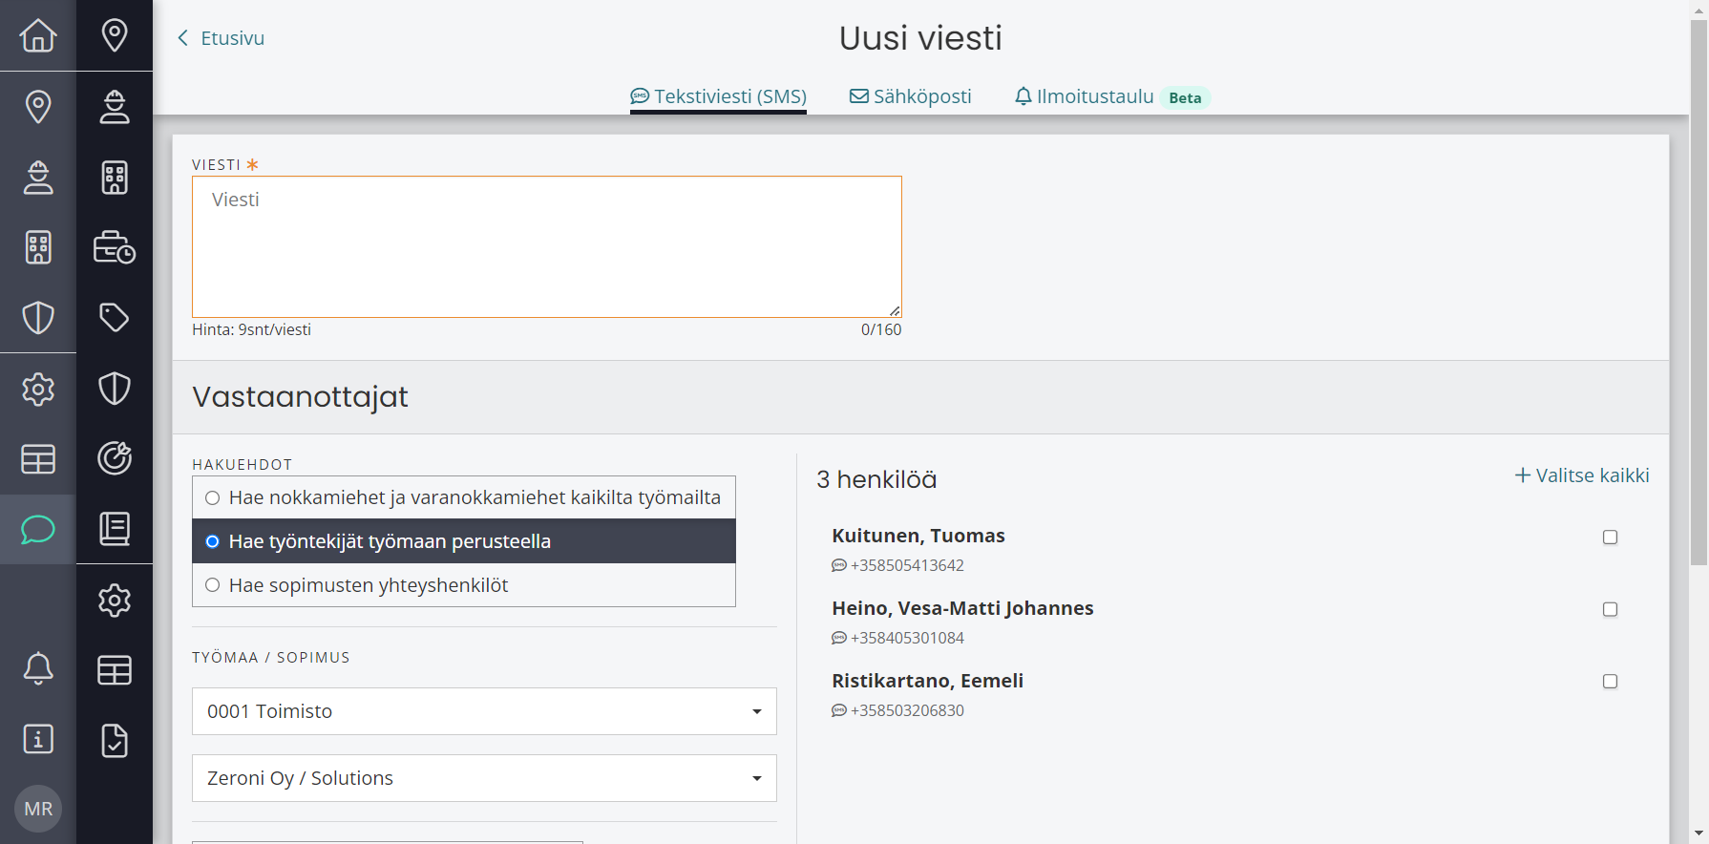Open the notifications bell icon
This screenshot has width=1709, height=844.
(x=38, y=668)
